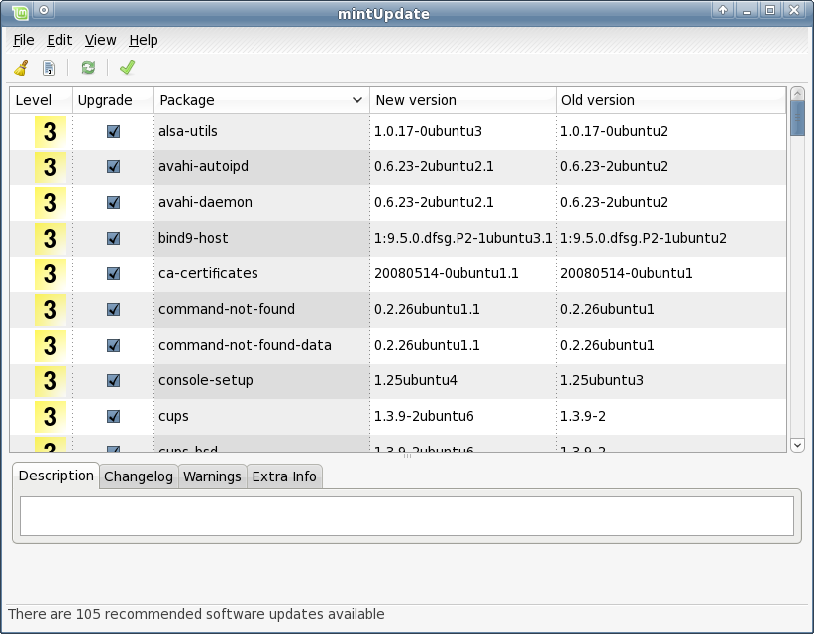Click the green checkmark Install Updates icon
Image resolution: width=814 pixels, height=634 pixels.
pos(127,68)
